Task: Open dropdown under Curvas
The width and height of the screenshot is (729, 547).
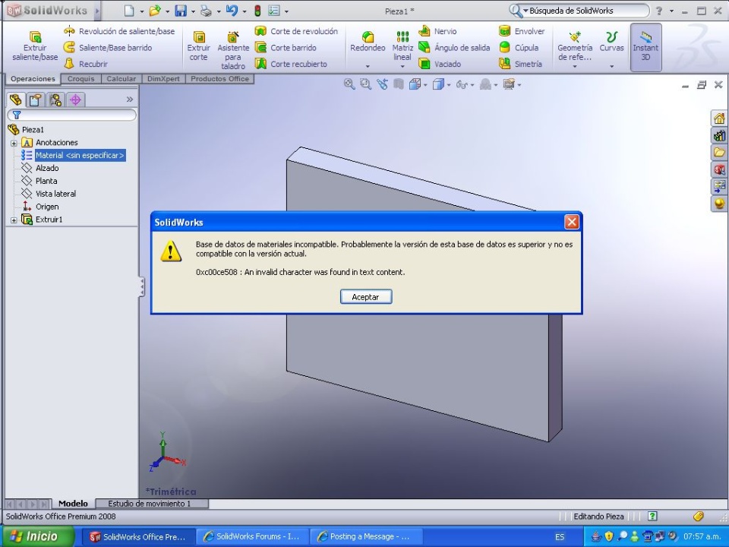Action: tap(611, 67)
